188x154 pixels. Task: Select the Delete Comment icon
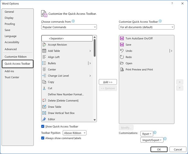(x=44, y=100)
